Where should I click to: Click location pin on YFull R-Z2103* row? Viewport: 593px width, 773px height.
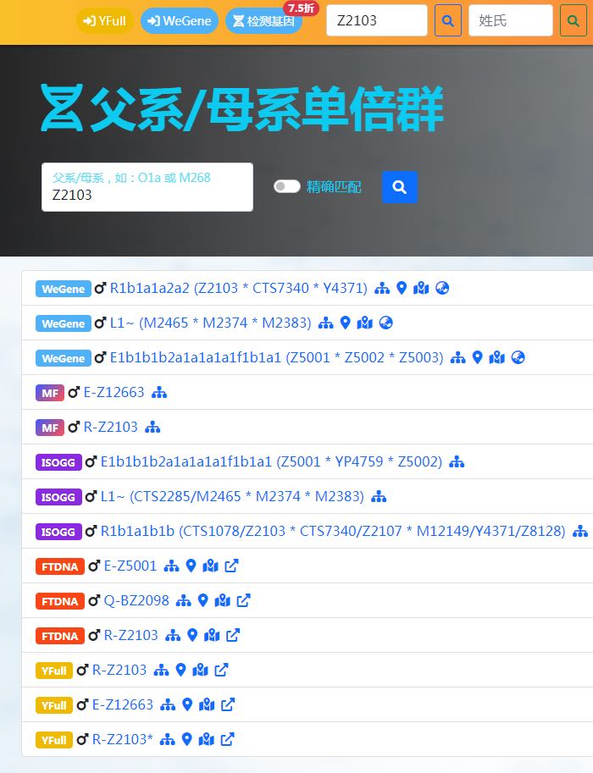(x=186, y=740)
